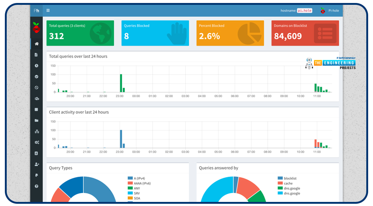Screen dimensions: 373x206
Task: Toggle SRV legend swatch
Action: pyautogui.click(x=130, y=193)
